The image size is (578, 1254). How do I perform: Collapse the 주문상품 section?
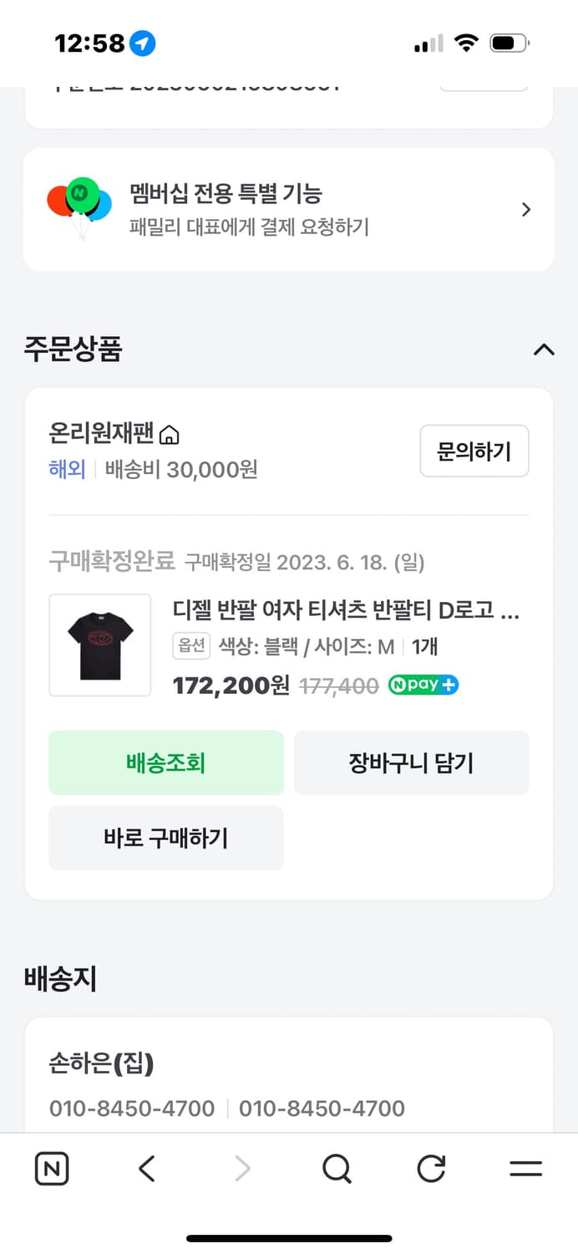(x=545, y=350)
